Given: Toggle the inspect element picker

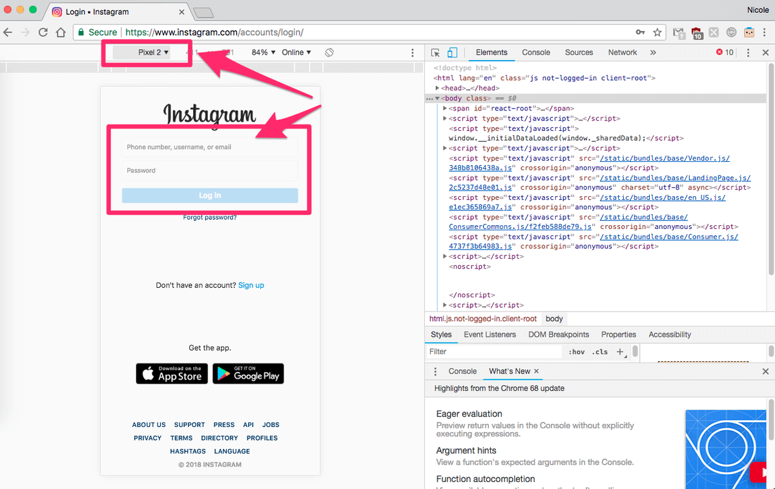Looking at the screenshot, I should [436, 52].
